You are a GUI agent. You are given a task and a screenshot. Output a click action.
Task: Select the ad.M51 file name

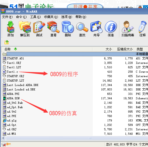coord(11,134)
